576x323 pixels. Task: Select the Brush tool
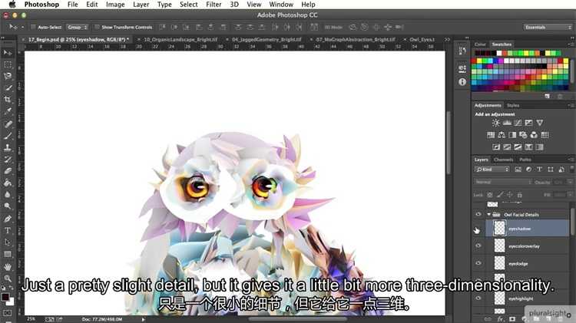tap(8, 136)
